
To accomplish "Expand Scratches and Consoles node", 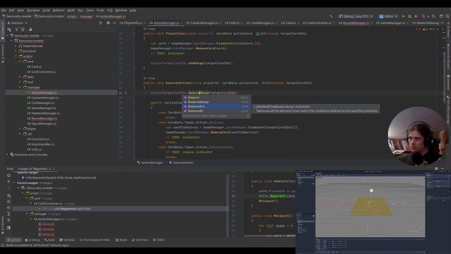I will tap(8, 155).
